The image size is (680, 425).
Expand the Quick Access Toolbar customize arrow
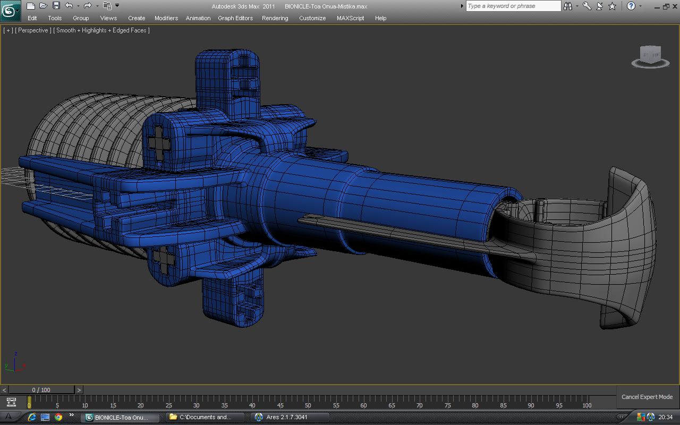coord(117,6)
